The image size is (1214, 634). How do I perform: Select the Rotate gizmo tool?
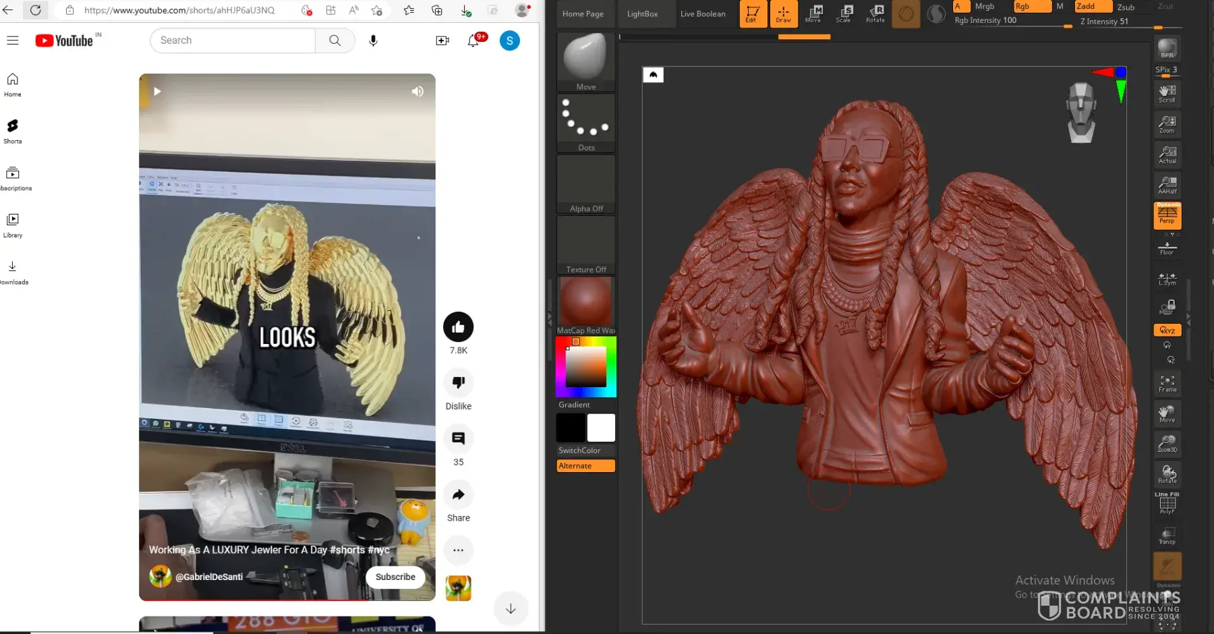point(875,13)
